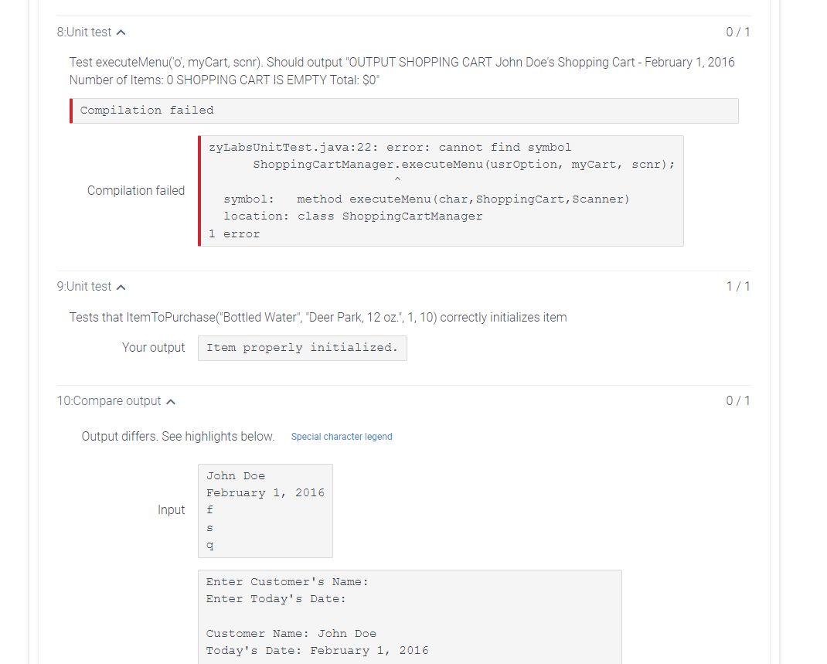Click the Output differs message
The image size is (827, 664).
point(176,436)
